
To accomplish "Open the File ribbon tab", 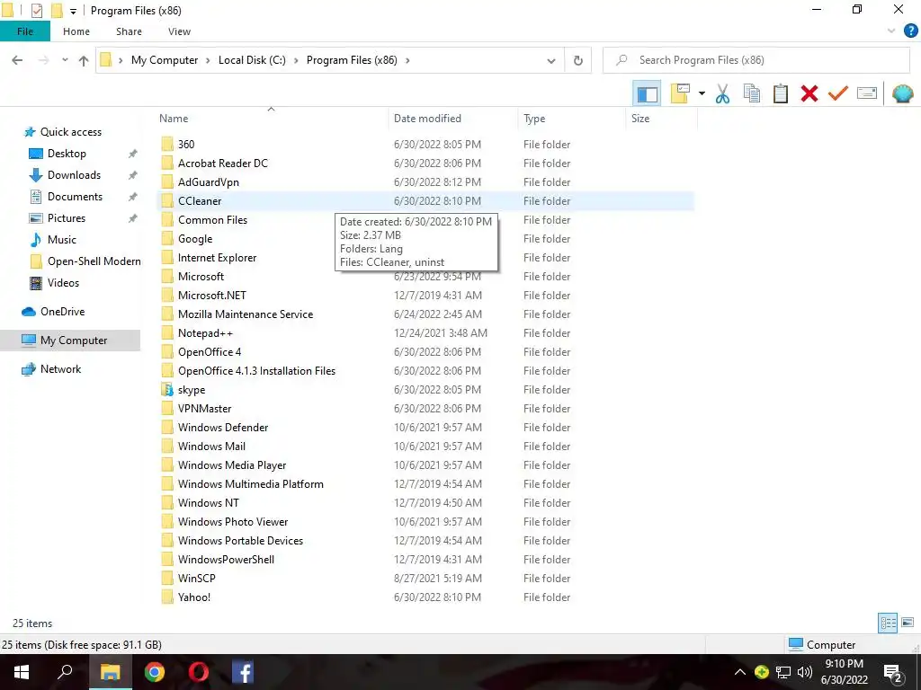I will pos(25,31).
